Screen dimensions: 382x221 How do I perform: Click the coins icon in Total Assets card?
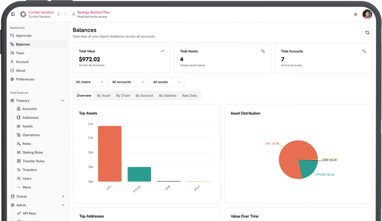tap(263, 51)
